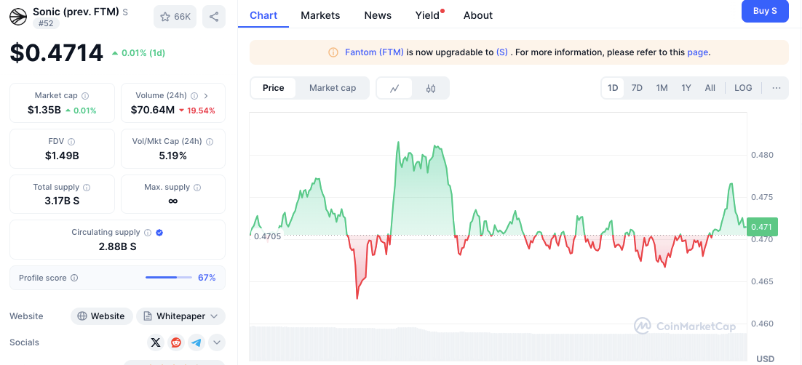Switch to candlestick chart view icon
The width and height of the screenshot is (802, 365).
431,89
